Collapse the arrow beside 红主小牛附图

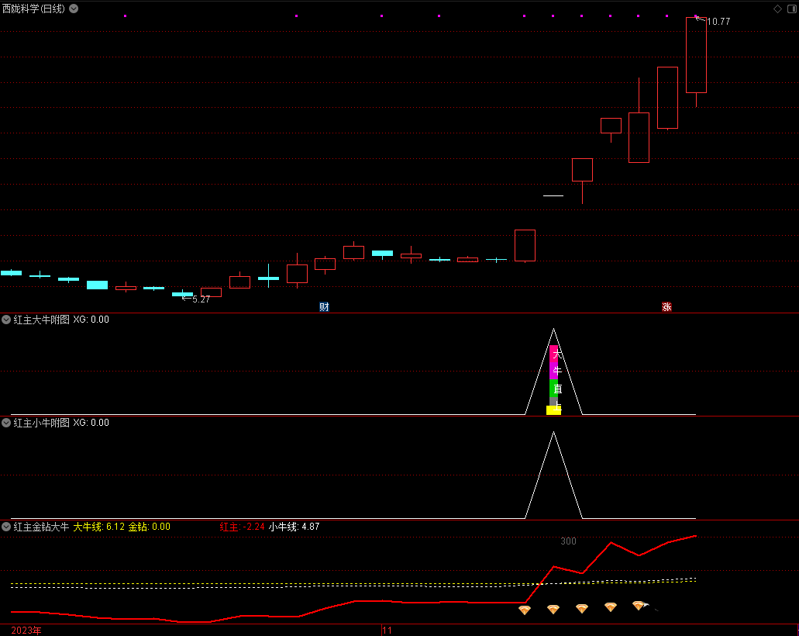6,423
